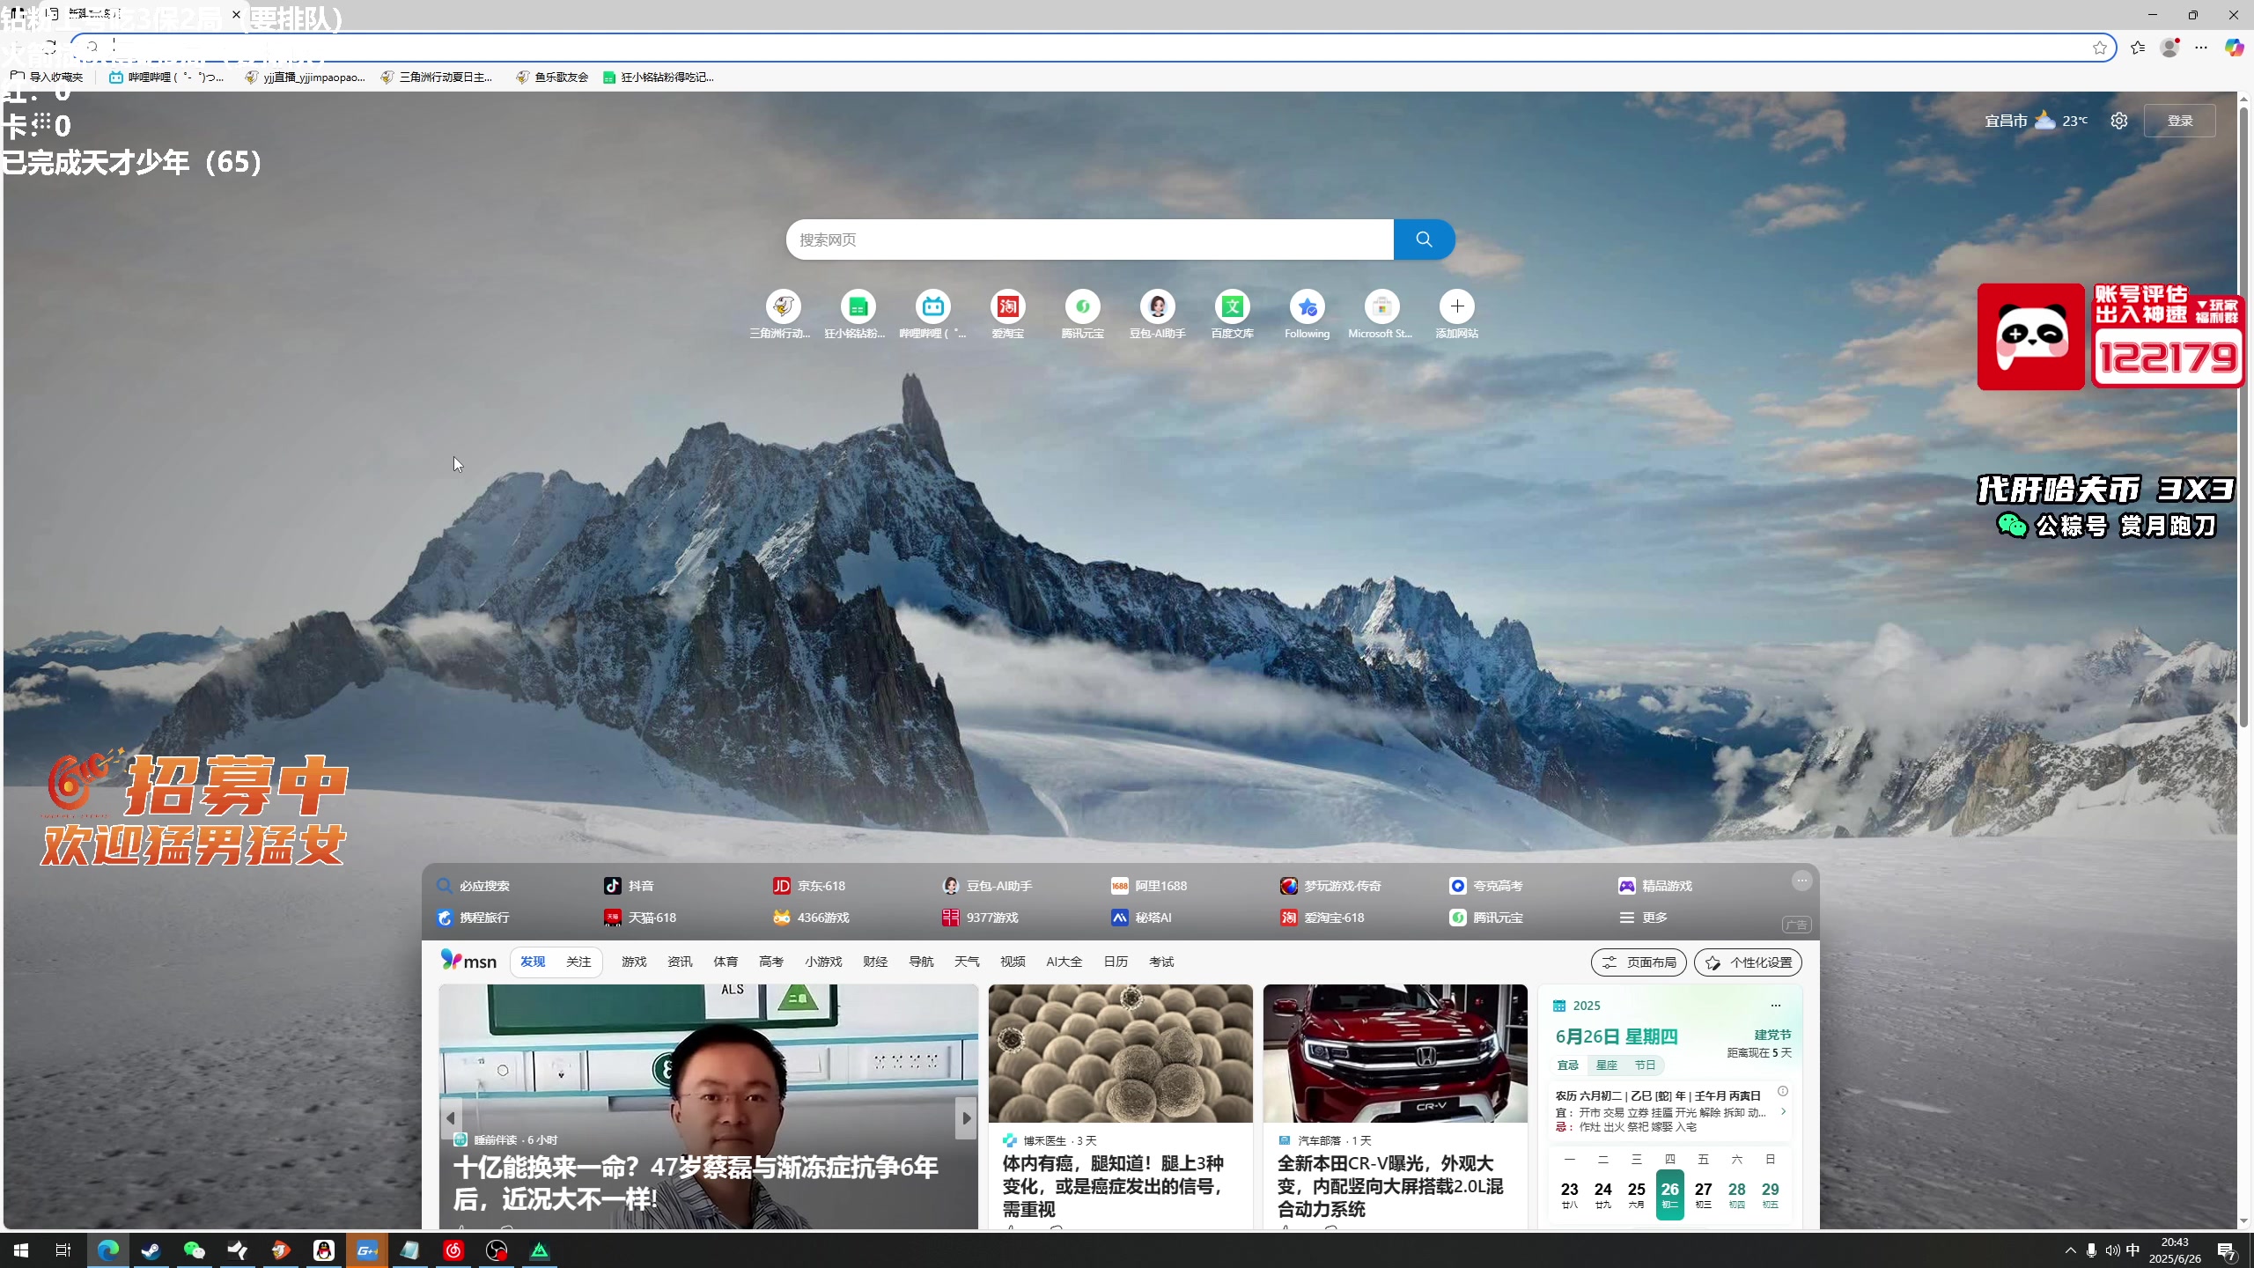Open the 携程旅行 link

[x=473, y=918]
